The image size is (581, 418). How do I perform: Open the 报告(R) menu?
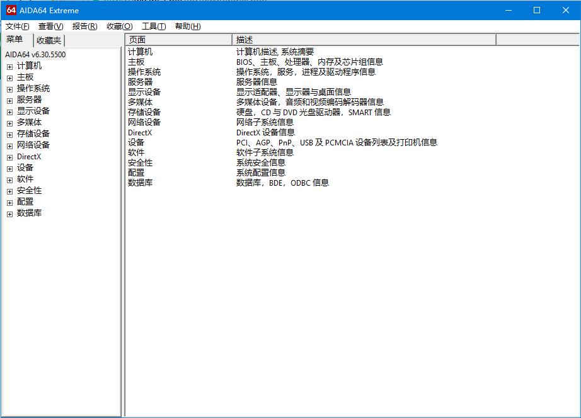coord(85,26)
